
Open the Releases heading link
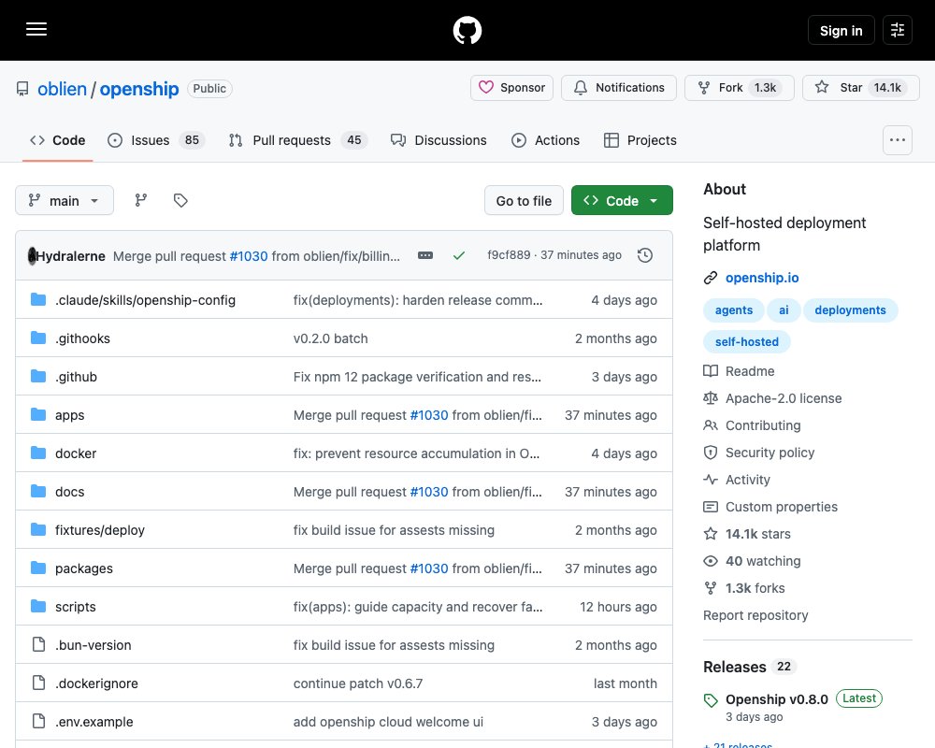pos(750,667)
